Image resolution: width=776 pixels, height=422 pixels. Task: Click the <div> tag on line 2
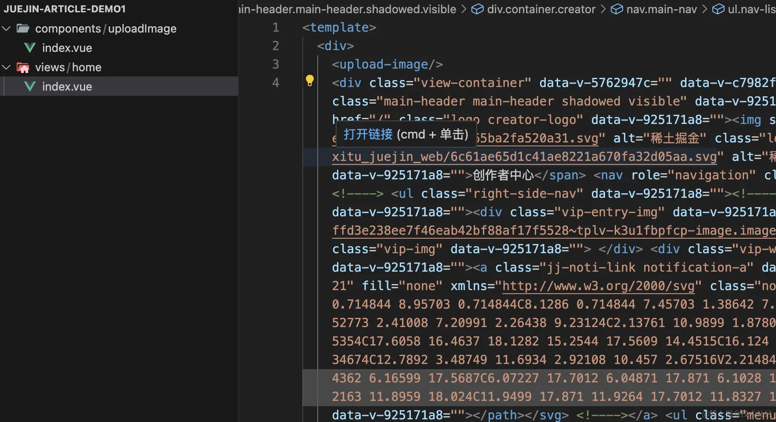click(x=336, y=46)
